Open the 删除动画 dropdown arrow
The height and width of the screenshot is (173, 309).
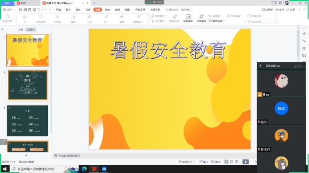(x=223, y=21)
